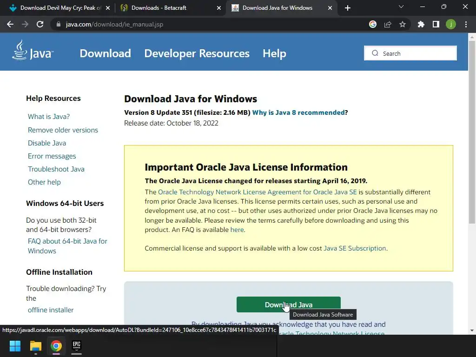
Task: Click 'Release date: October 18, 2022' text
Action: (171, 123)
